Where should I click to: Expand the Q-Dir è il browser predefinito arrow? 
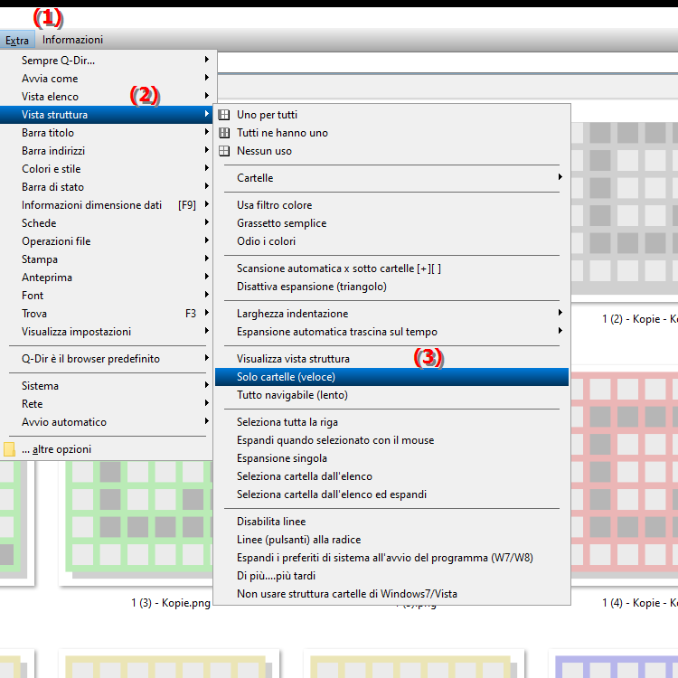[x=207, y=358]
